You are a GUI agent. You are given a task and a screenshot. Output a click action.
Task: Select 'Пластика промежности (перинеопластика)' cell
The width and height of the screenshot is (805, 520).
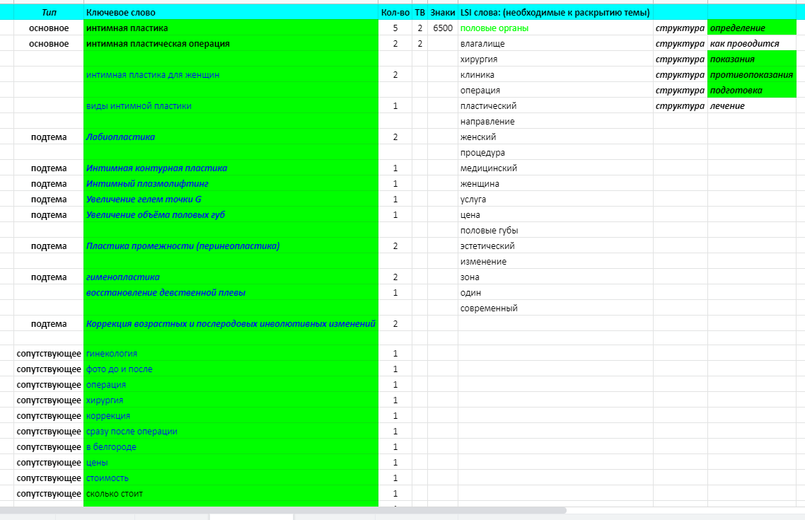point(231,246)
